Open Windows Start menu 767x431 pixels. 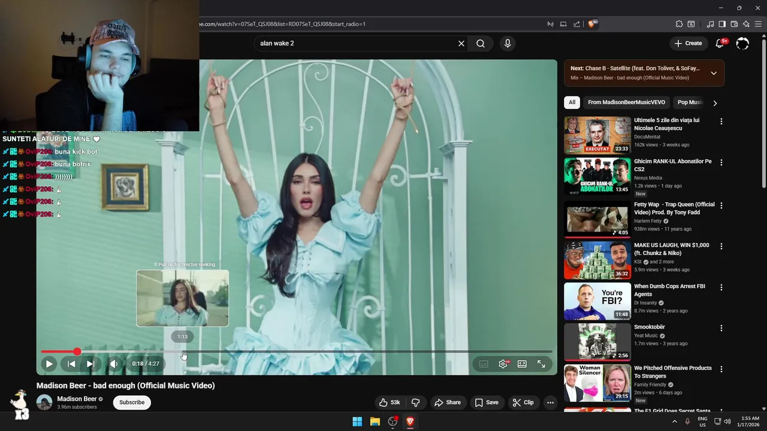[357, 421]
